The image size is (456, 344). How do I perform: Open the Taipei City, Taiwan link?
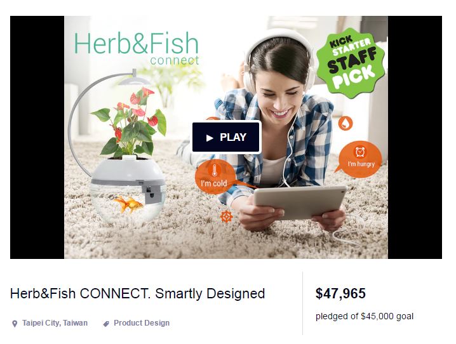[x=55, y=323]
